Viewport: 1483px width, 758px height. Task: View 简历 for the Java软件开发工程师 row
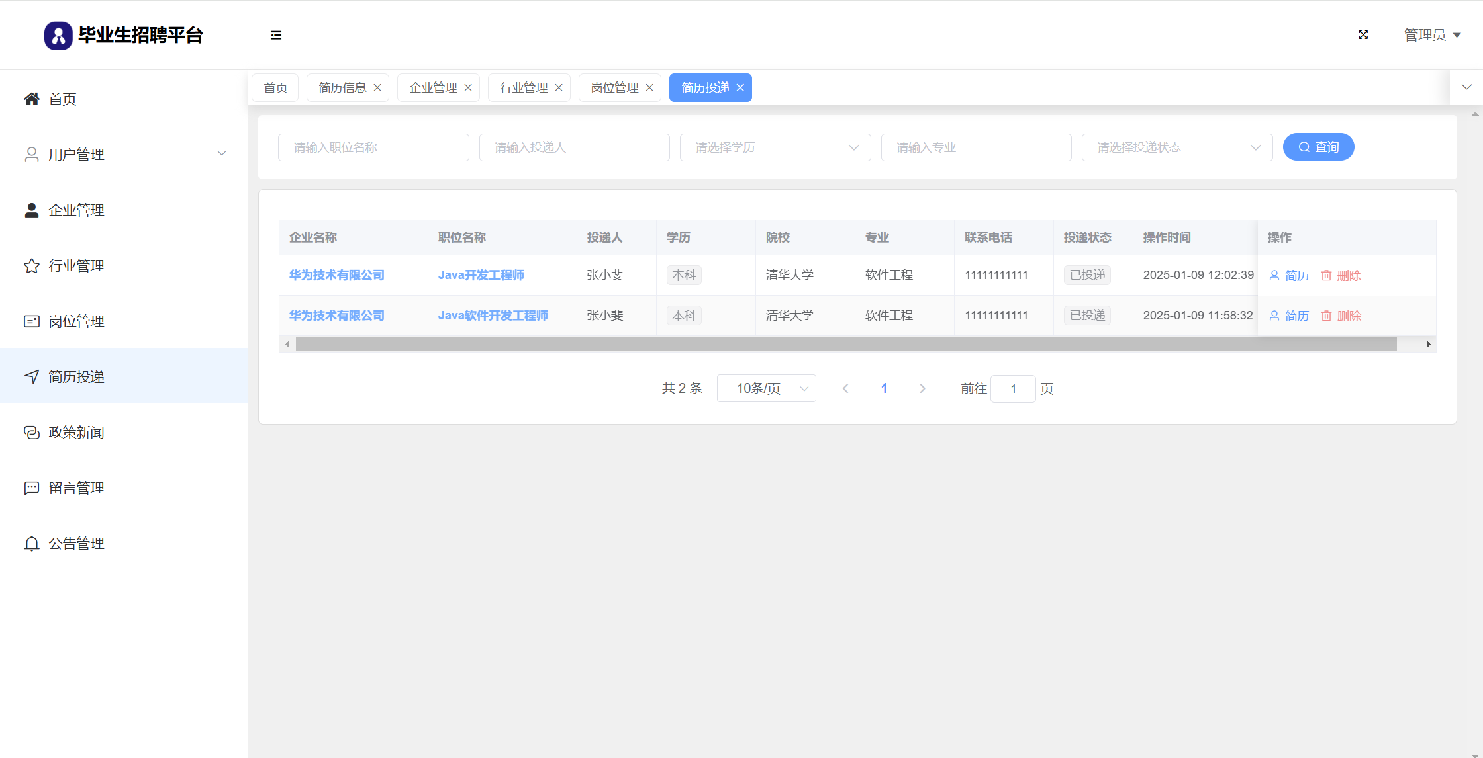coord(1289,316)
